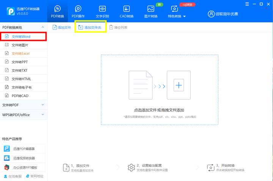
Task: Open 迅捷视频转换器 product recommendation
Action: pyautogui.click(x=24, y=158)
